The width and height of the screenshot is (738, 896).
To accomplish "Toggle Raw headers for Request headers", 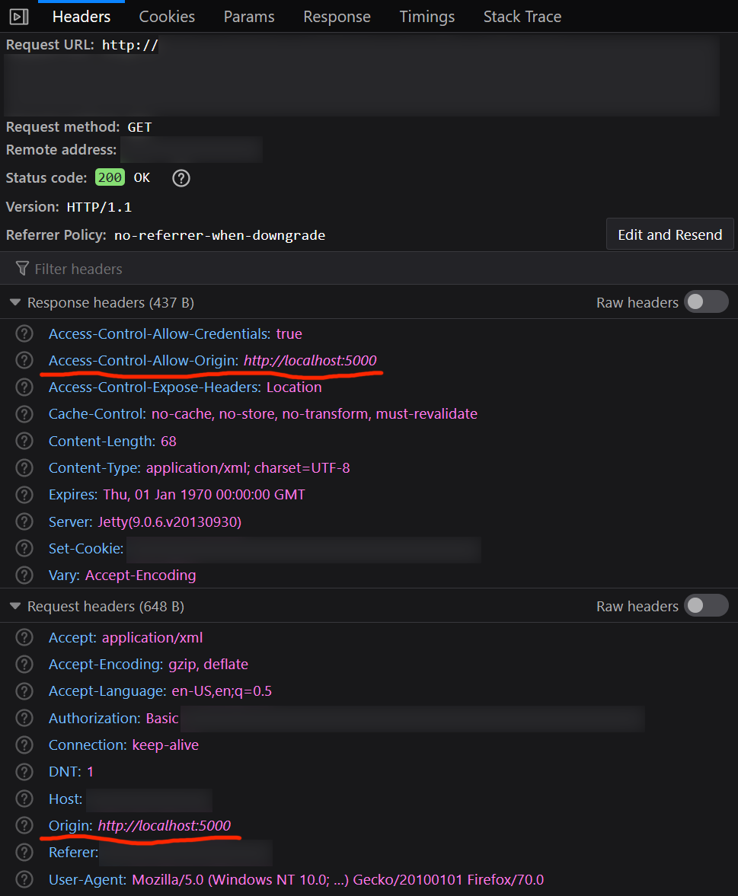I will point(706,606).
